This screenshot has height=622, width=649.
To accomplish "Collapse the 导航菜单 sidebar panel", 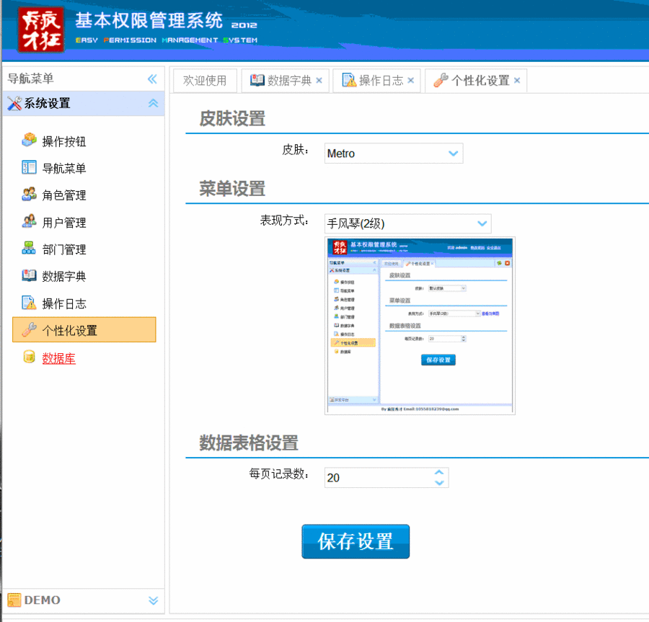I will 152,79.
